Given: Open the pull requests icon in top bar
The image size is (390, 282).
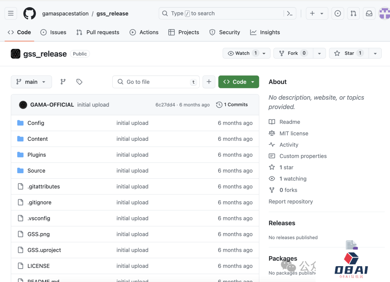Looking at the screenshot, I should click(x=354, y=13).
